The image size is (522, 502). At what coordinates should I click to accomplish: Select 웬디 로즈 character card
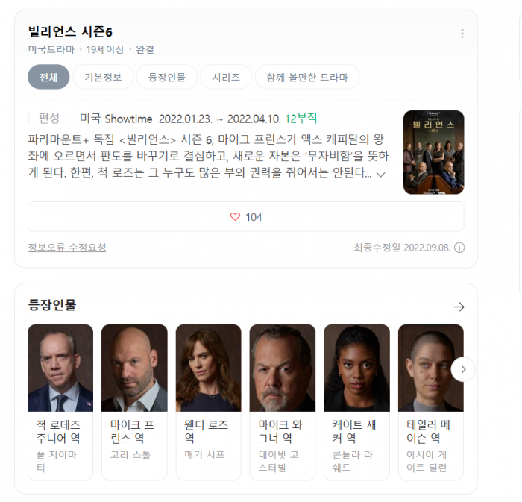208,402
